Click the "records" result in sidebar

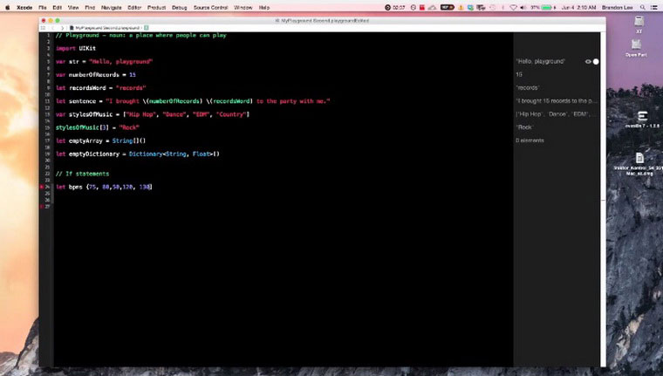click(x=527, y=88)
